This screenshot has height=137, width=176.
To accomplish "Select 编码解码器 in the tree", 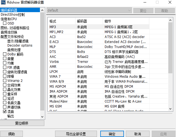I will [20, 10].
